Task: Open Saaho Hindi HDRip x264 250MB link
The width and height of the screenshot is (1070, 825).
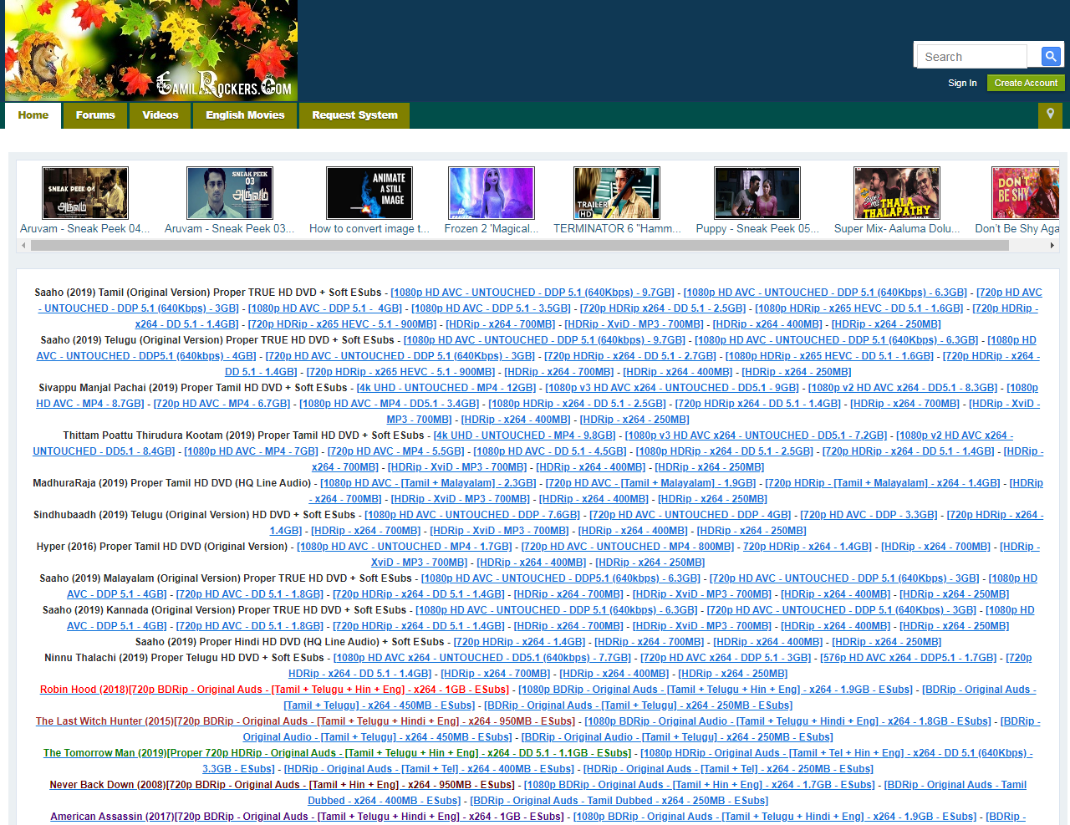Action: pyautogui.click(x=886, y=642)
